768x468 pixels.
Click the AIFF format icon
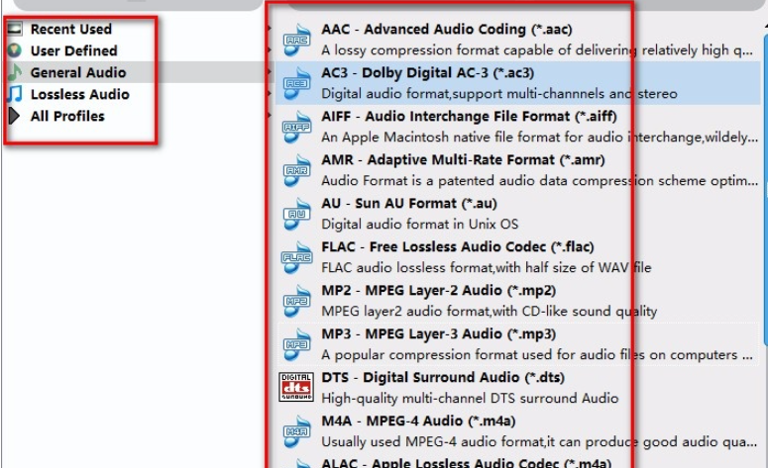pos(297,128)
